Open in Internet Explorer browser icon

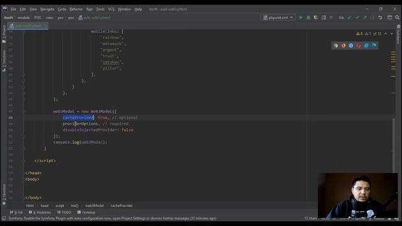point(366,46)
